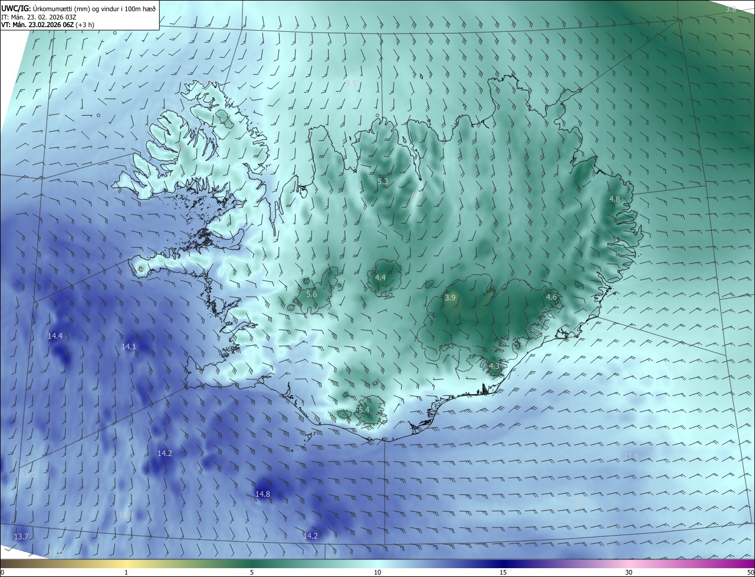Click the '15' tick on the color scale
755x577 pixels.
point(503,572)
